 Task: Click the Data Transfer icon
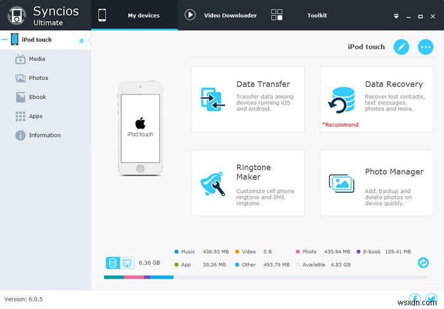coord(212,100)
